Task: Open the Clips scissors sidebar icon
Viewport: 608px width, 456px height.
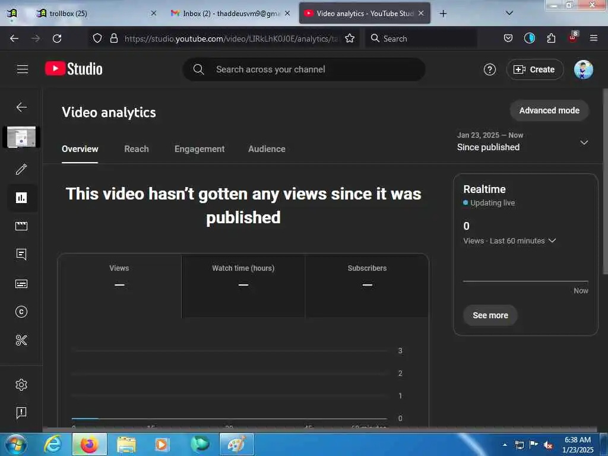Action: click(21, 340)
